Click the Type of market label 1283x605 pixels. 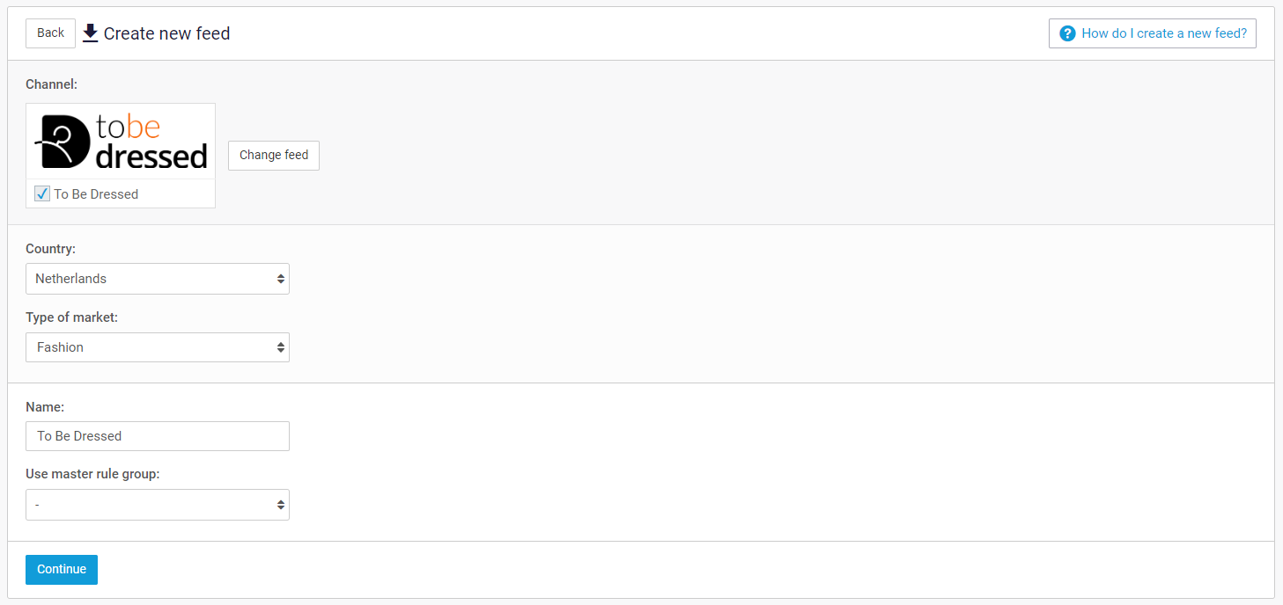coord(71,317)
